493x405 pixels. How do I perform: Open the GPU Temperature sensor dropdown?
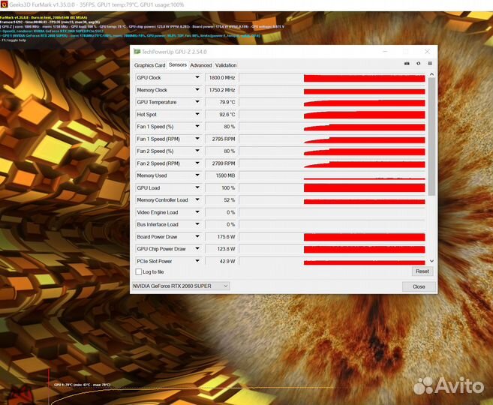(197, 102)
